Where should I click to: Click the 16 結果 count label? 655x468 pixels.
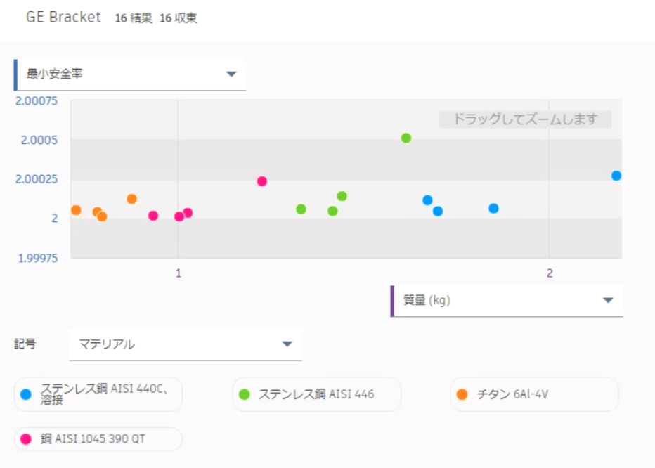[134, 18]
